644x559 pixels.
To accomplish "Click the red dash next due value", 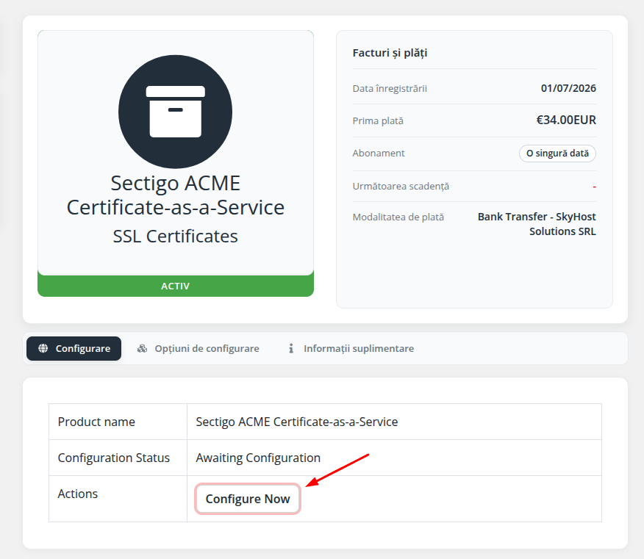I will click(x=594, y=187).
